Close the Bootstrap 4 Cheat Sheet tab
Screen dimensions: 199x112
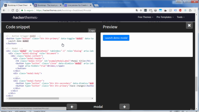point(30,5)
